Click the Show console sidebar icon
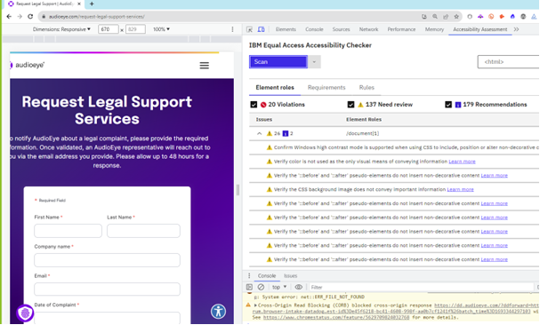The height and width of the screenshot is (325, 540). click(250, 287)
